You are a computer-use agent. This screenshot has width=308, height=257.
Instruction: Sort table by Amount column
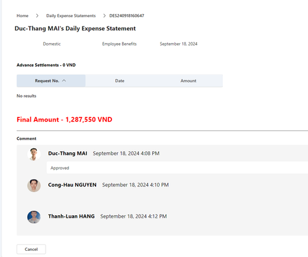[188, 81]
